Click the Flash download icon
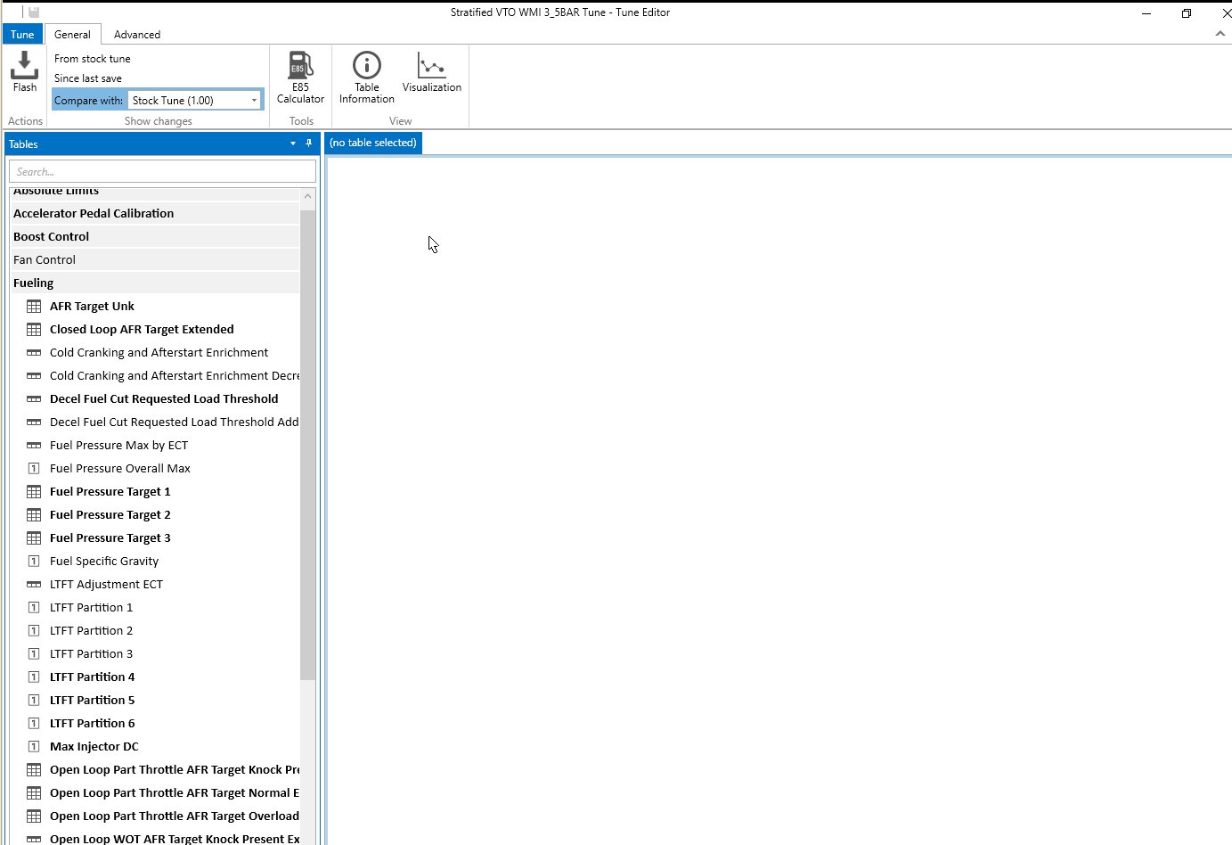 (24, 65)
